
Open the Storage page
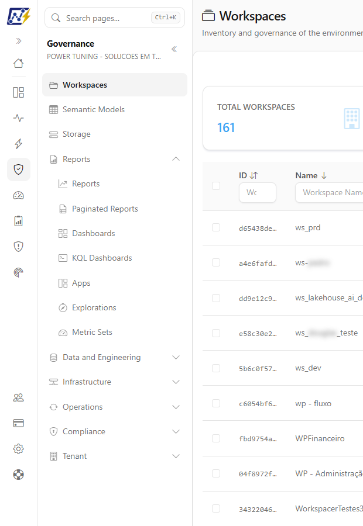[x=115, y=134]
